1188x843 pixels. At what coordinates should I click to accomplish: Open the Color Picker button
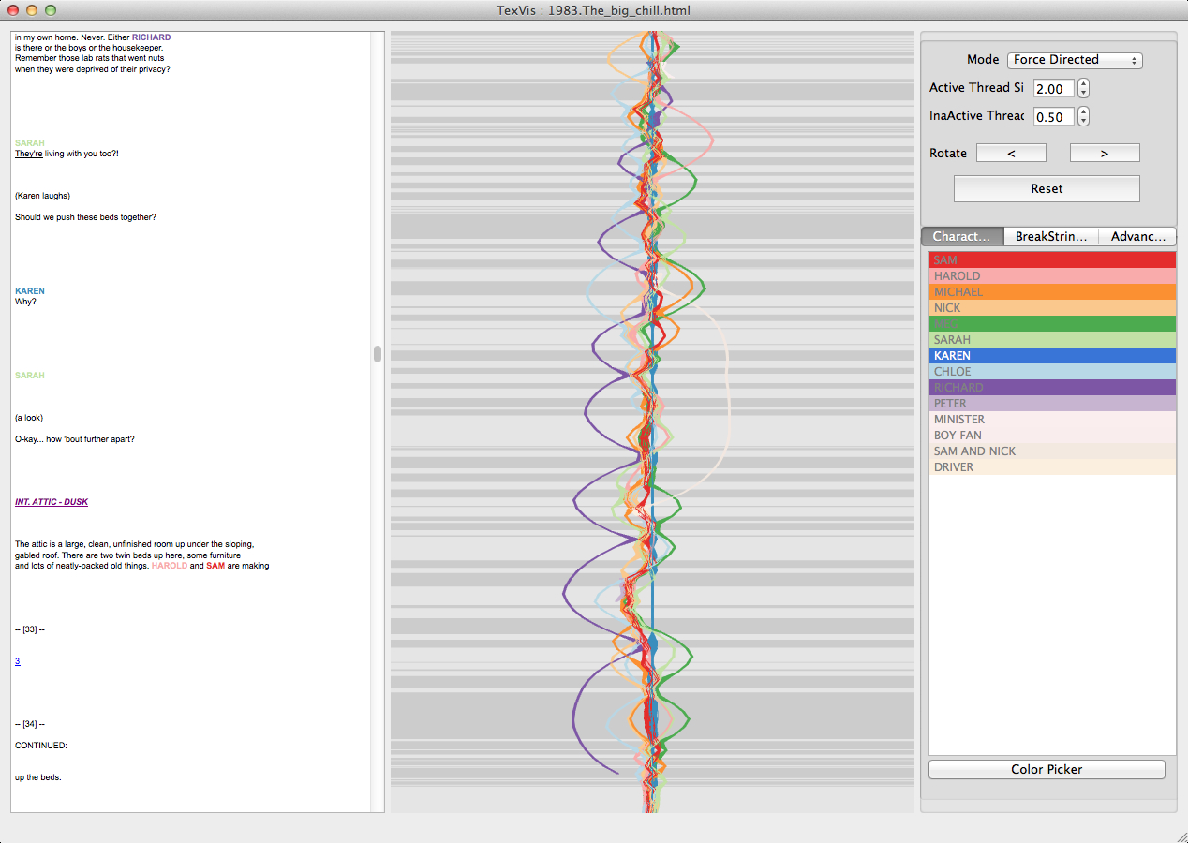pyautogui.click(x=1047, y=769)
